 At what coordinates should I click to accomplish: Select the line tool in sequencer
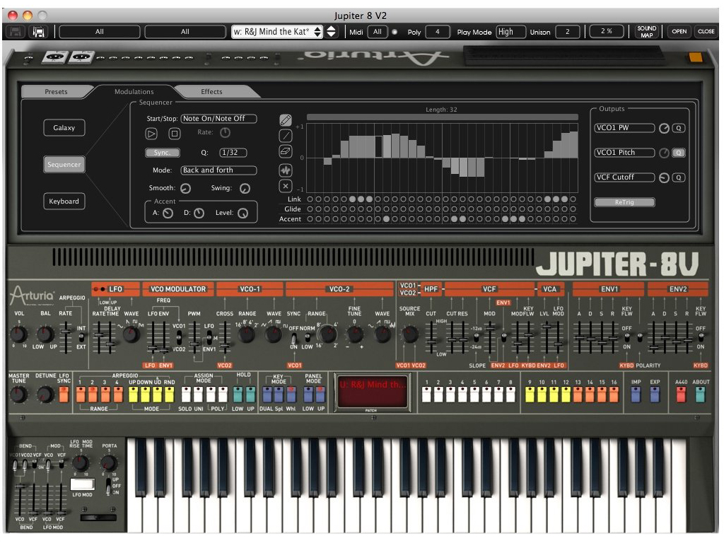286,136
